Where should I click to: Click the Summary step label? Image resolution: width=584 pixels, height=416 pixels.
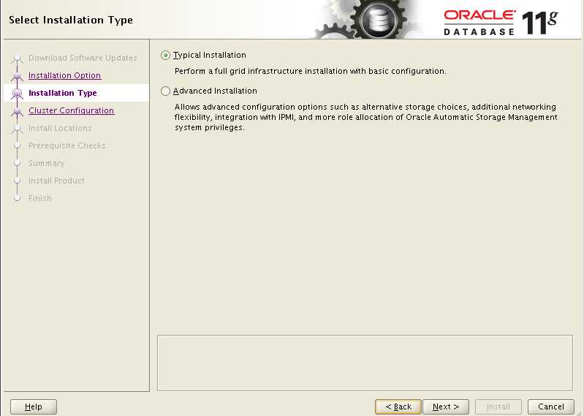click(47, 163)
